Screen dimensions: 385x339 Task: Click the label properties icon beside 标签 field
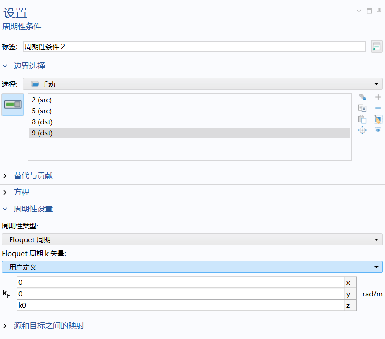pos(376,46)
